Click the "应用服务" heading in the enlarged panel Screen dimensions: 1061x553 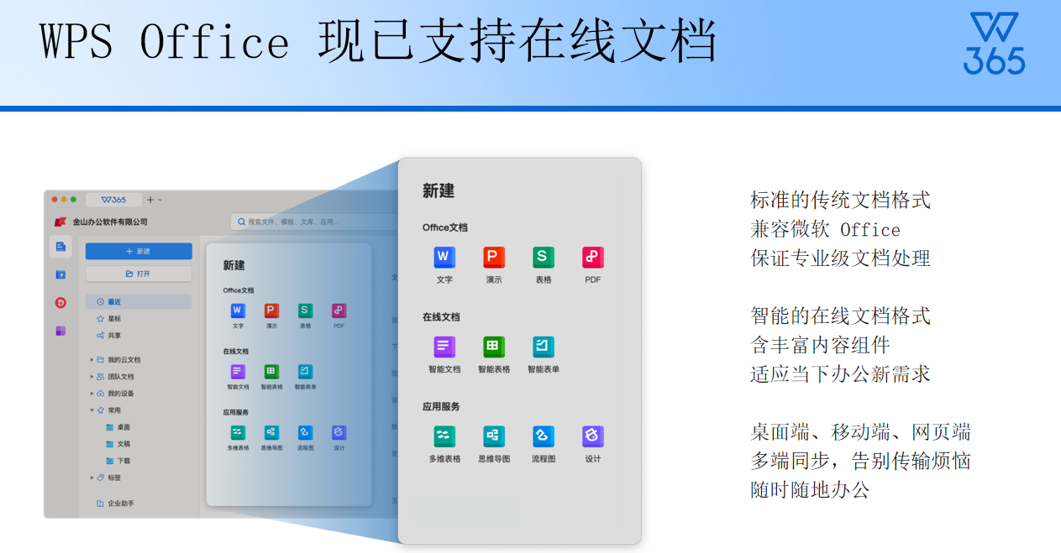[x=441, y=407]
